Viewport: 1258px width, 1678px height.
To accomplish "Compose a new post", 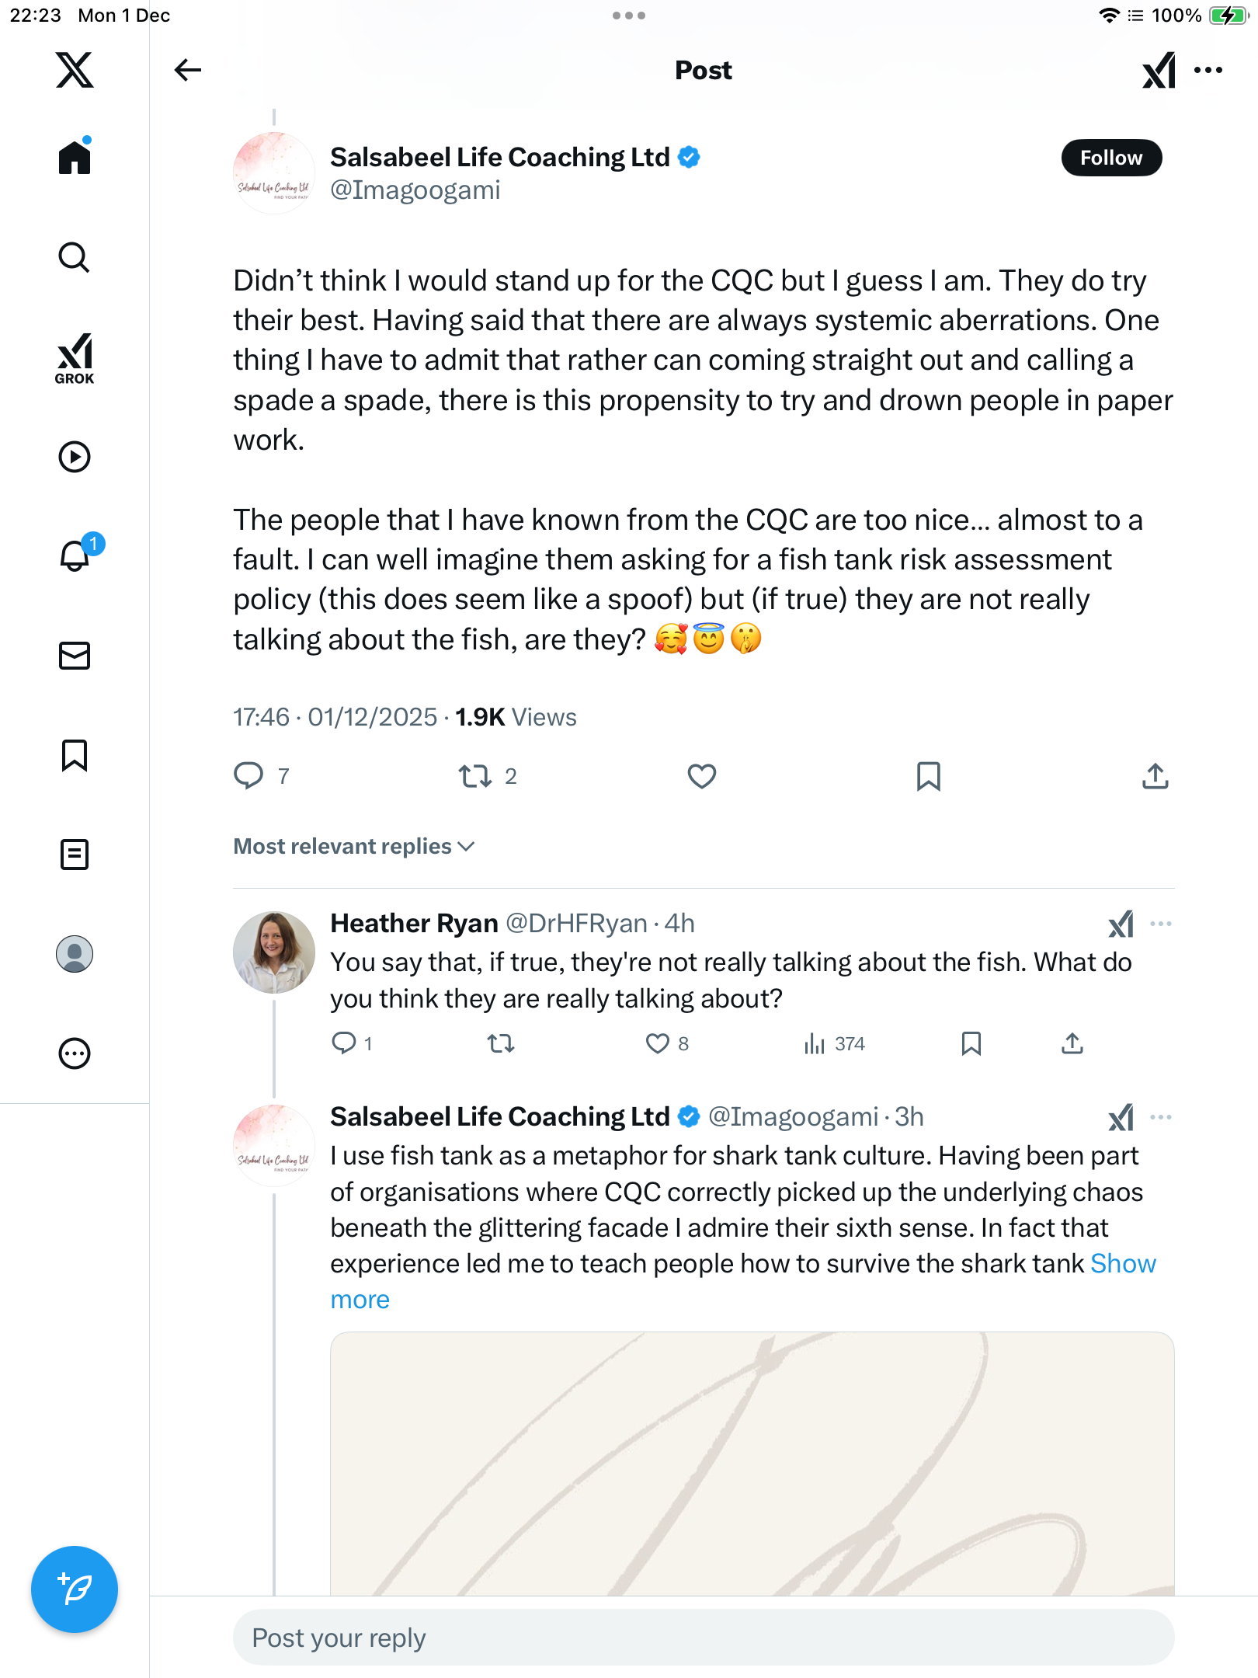I will point(75,1589).
